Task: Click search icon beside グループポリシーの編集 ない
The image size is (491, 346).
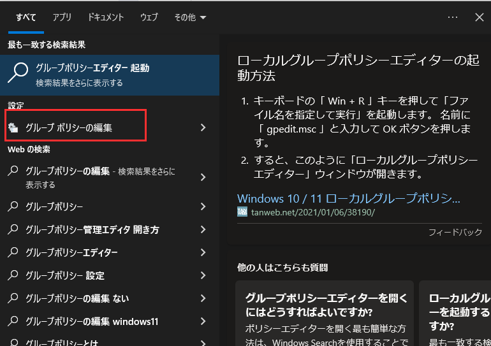Action: (x=13, y=298)
